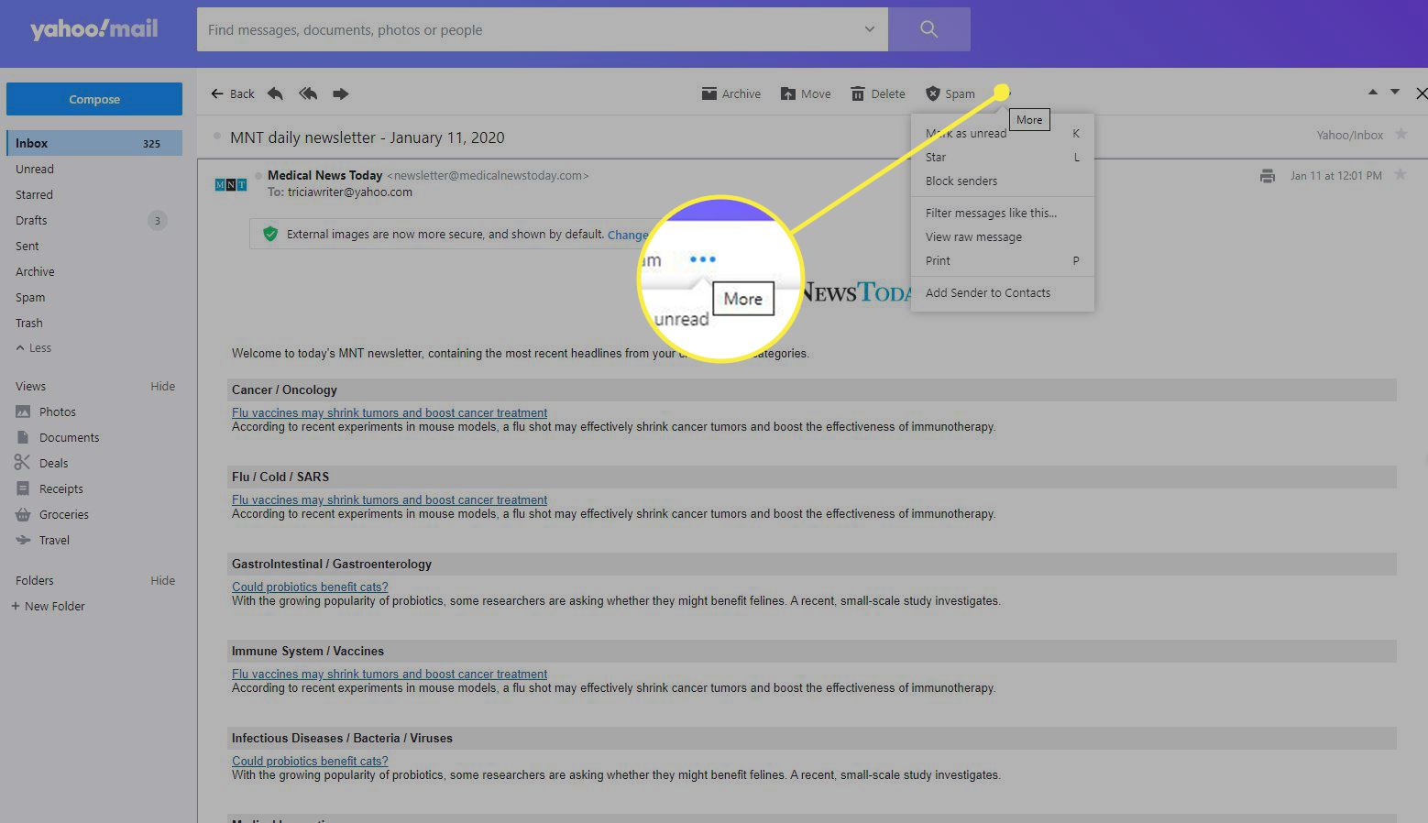This screenshot has height=823, width=1428.
Task: Click the Change link for external images
Action: (x=628, y=235)
